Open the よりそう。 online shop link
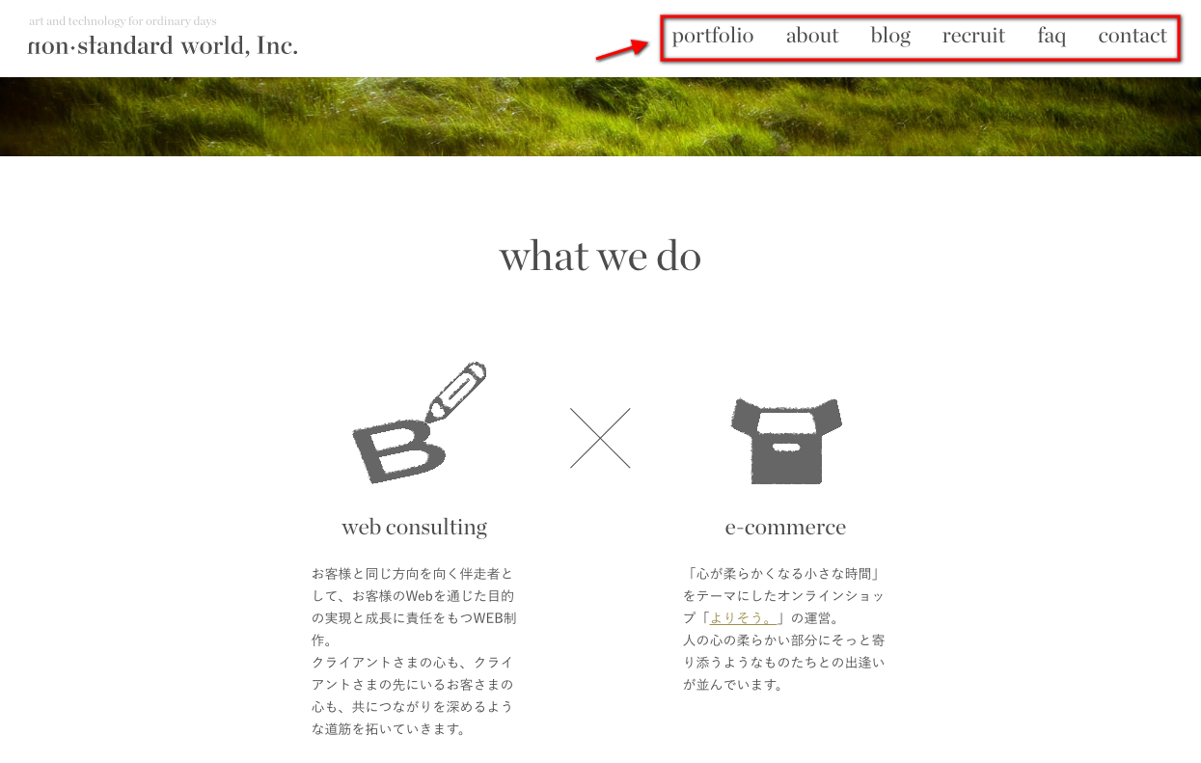Screen dimensions: 1201x763 point(743,618)
